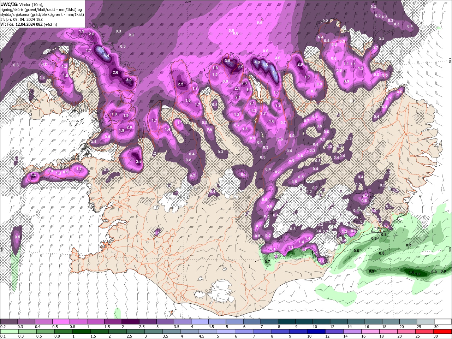This screenshot has width=452, height=339.
Task: Click the red rain legend swatch above 30
Action: point(442,332)
